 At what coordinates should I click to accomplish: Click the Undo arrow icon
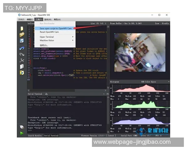[x=22, y=48]
